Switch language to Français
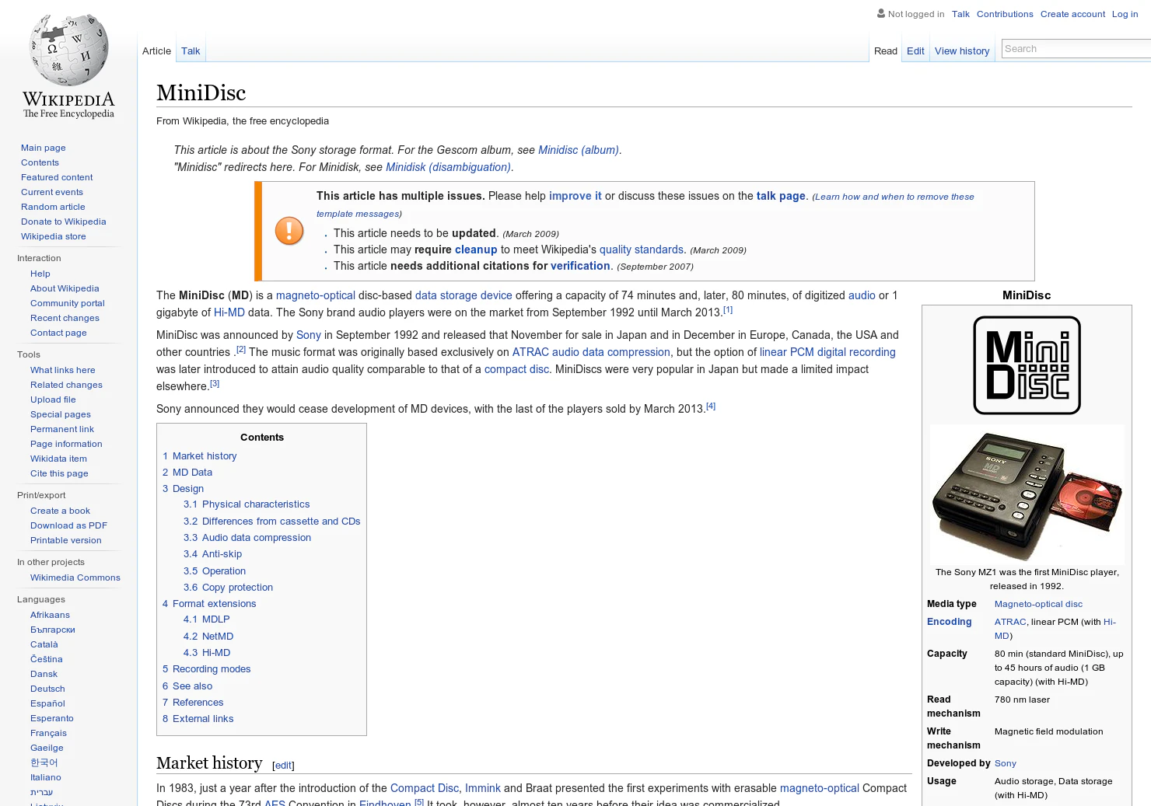The width and height of the screenshot is (1151, 806). pyautogui.click(x=48, y=733)
